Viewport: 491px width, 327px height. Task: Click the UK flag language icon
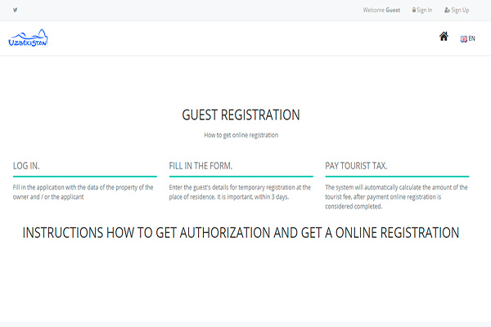(x=464, y=38)
